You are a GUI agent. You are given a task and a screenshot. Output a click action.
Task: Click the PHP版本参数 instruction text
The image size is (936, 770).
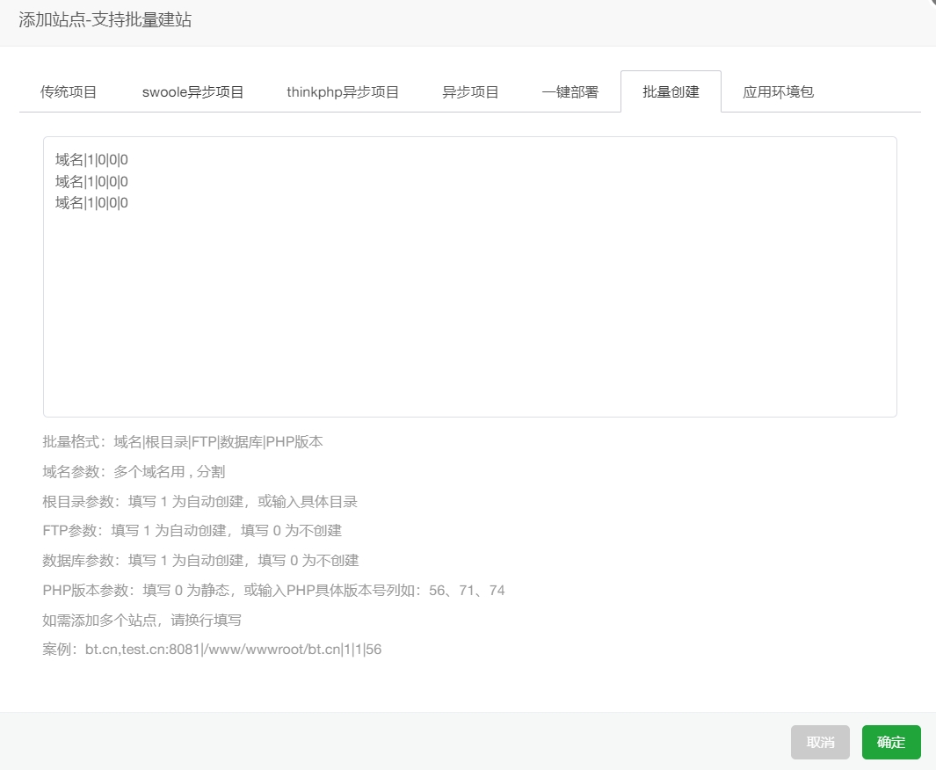(272, 590)
